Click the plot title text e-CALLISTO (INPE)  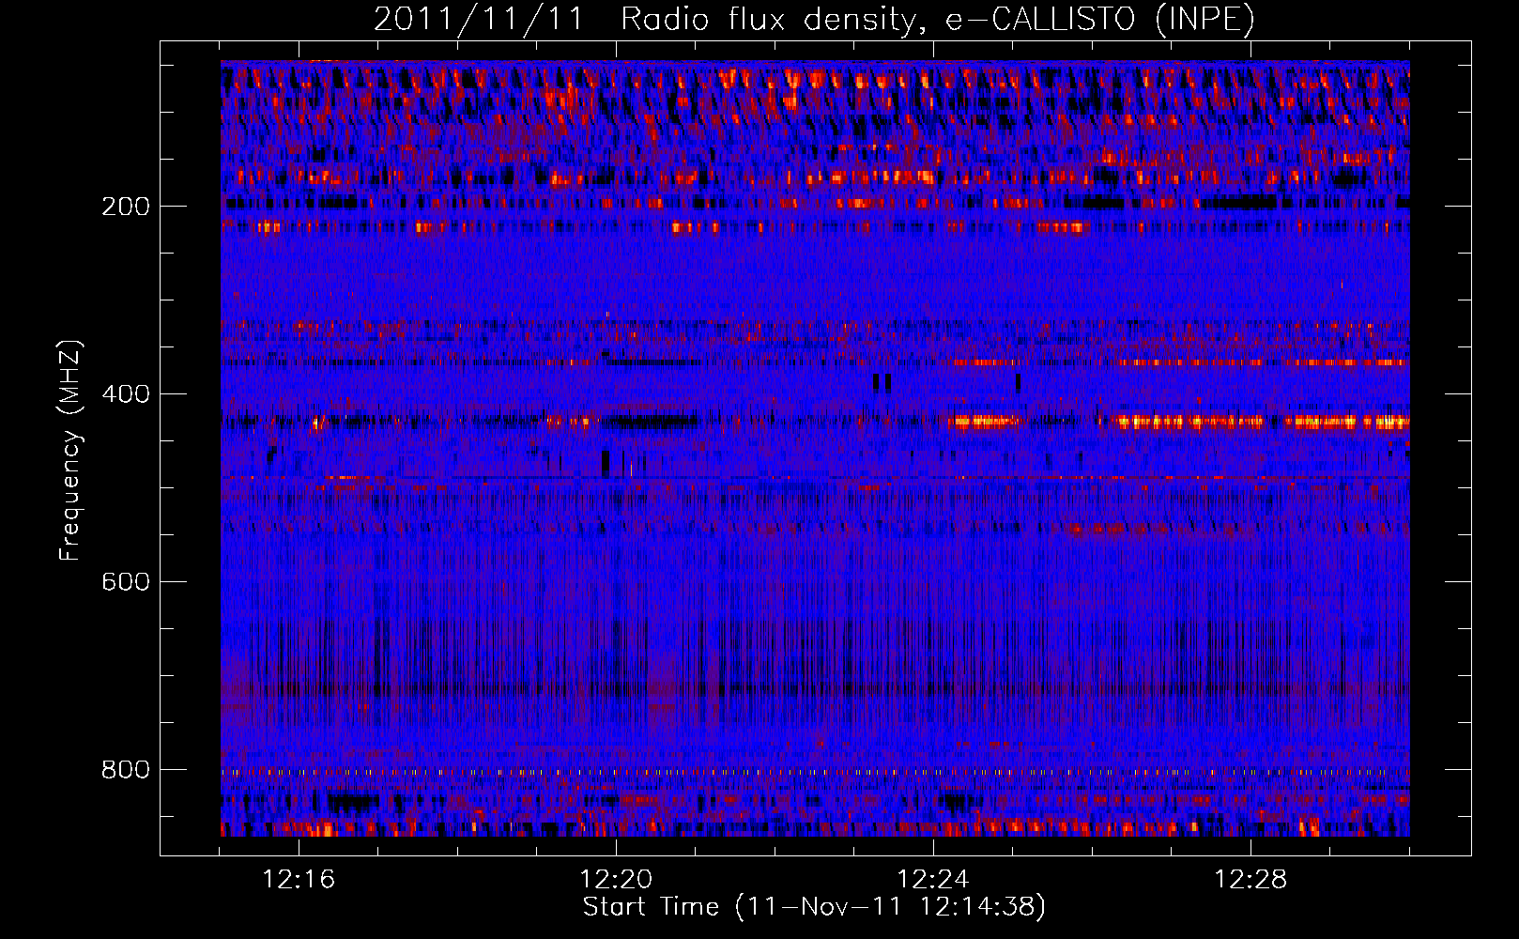click(1100, 20)
